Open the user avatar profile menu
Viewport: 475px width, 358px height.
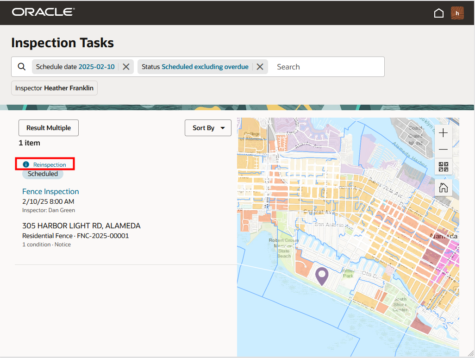click(457, 13)
